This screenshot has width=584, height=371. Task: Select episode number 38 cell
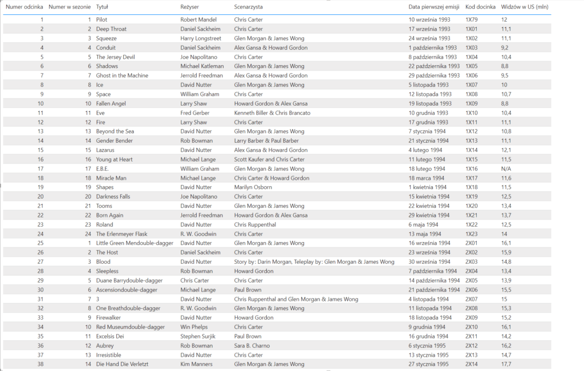(40, 364)
